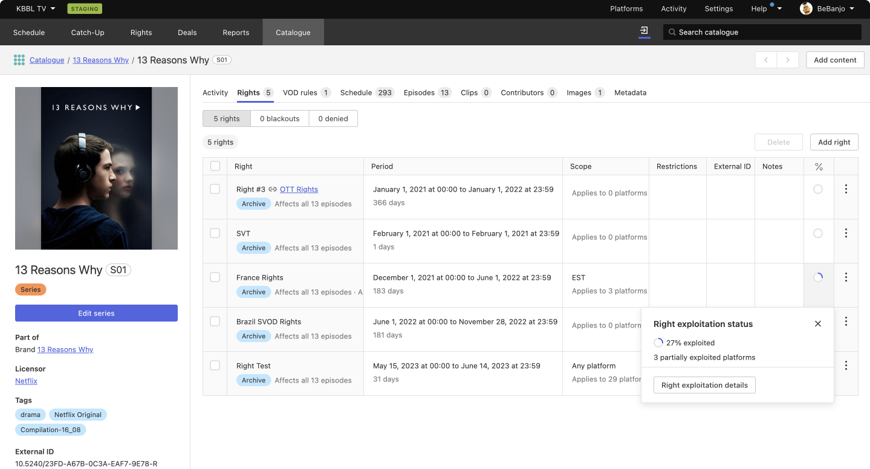
Task: Click the 27% exploited progress icon in popup
Action: [x=658, y=343]
